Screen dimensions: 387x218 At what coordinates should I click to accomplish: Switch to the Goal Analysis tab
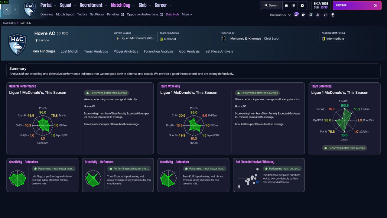click(189, 51)
